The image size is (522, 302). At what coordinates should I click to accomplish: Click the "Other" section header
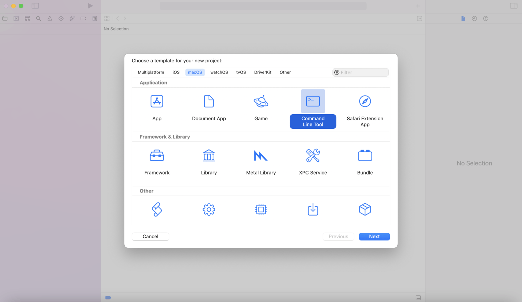pos(146,191)
